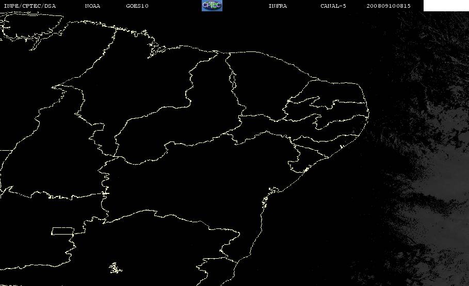469x286 pixels.
Task: Click the timestamp 200809100815
Action: (389, 6)
